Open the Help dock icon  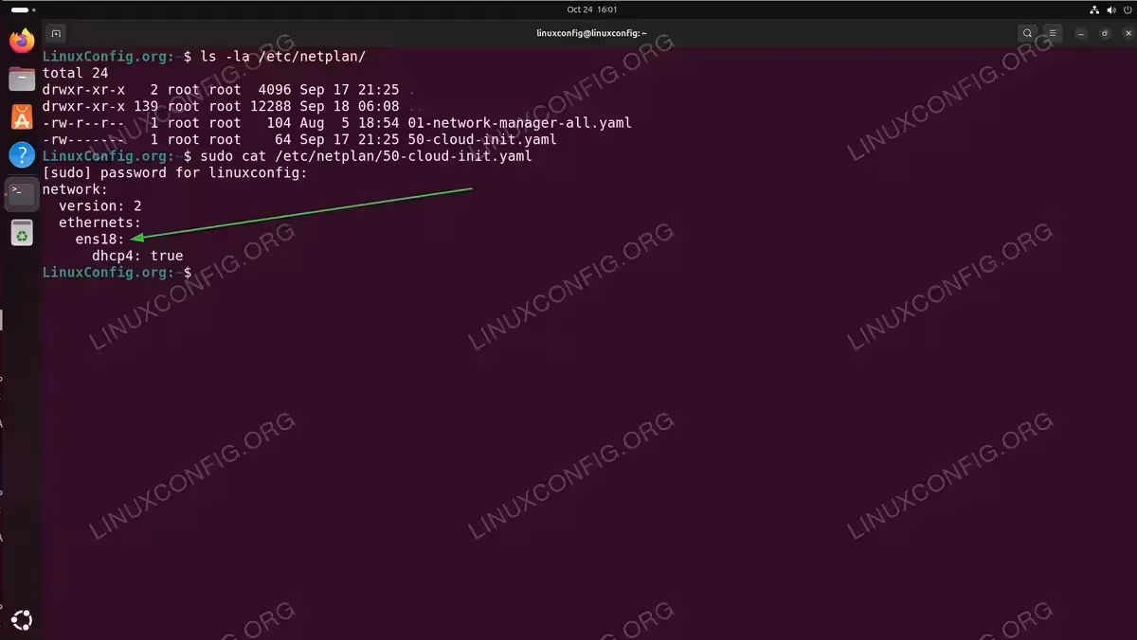21,155
